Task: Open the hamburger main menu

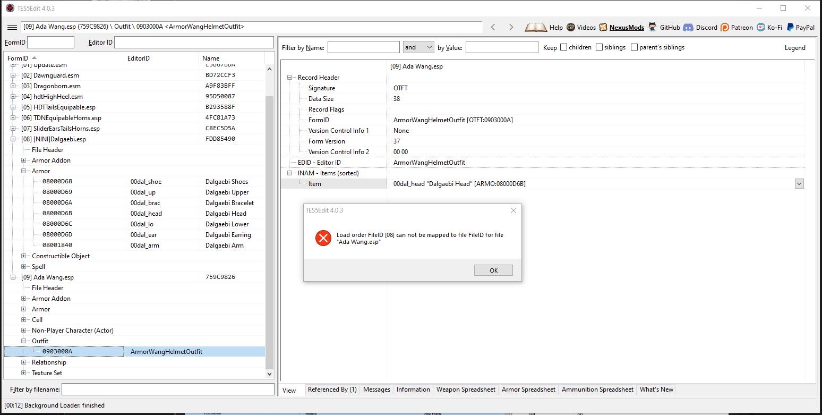Action: 12,27
